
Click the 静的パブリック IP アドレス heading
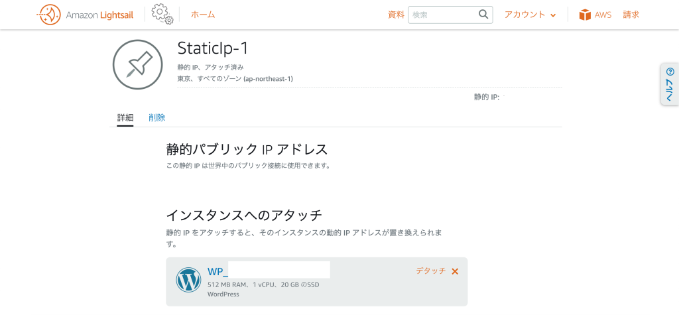pyautogui.click(x=247, y=149)
